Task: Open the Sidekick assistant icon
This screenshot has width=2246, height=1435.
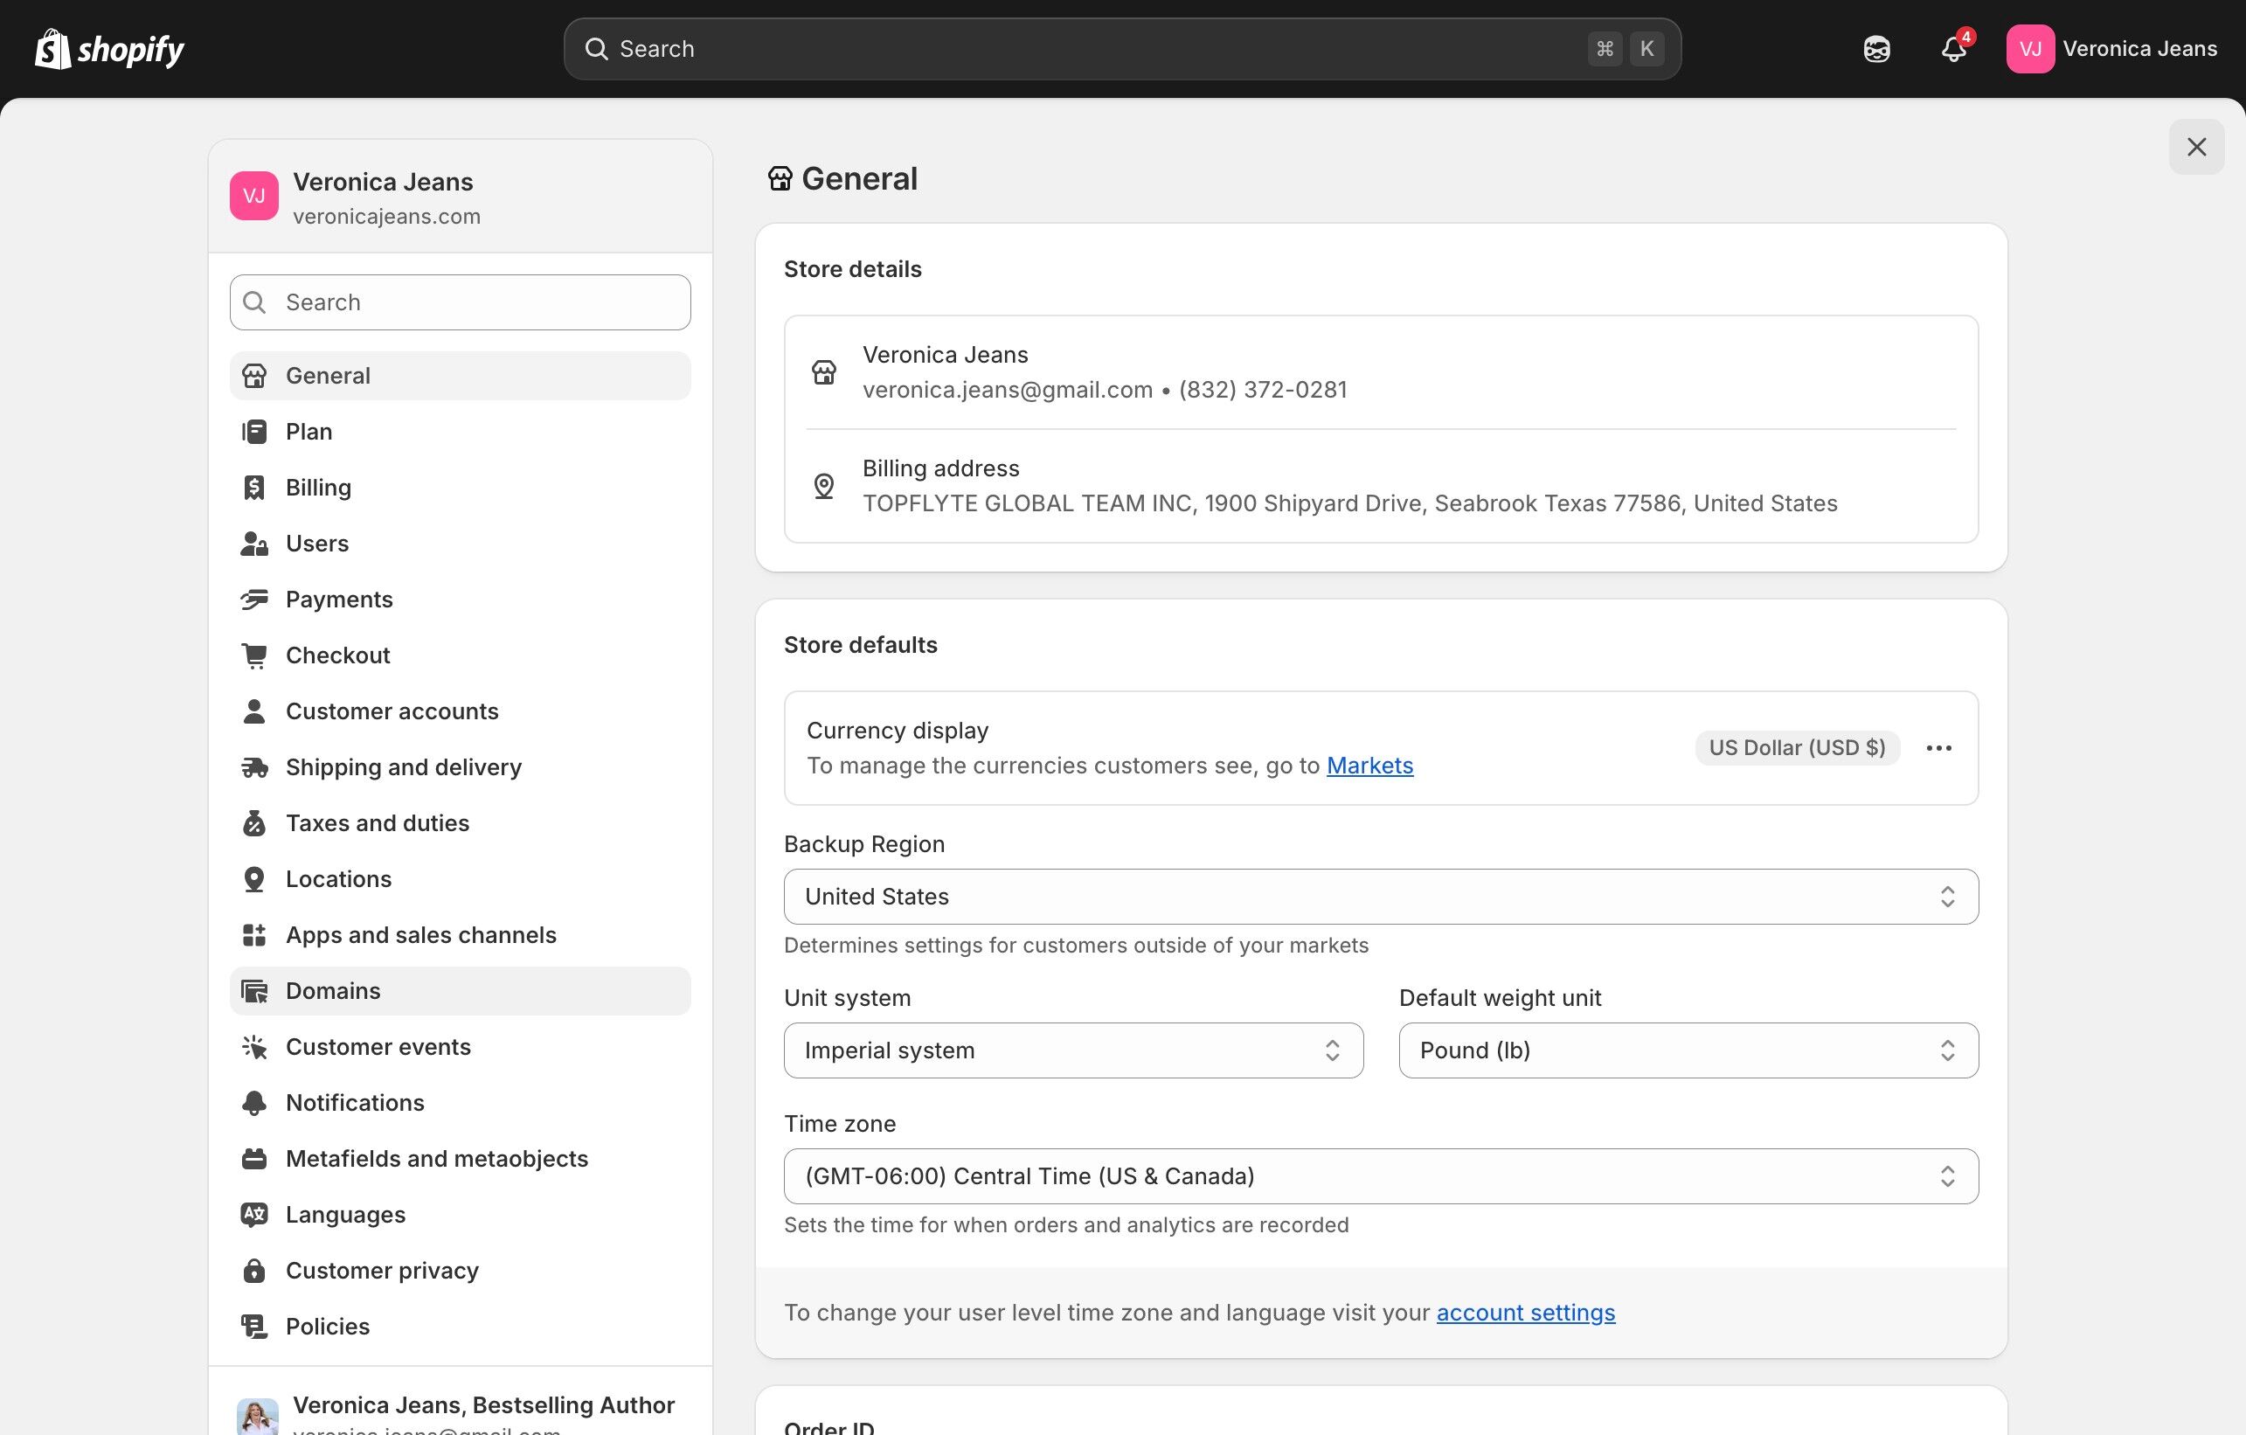Action: tap(1876, 49)
